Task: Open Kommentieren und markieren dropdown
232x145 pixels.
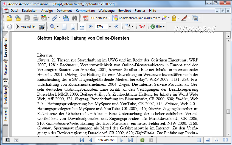Action: coord(159,18)
